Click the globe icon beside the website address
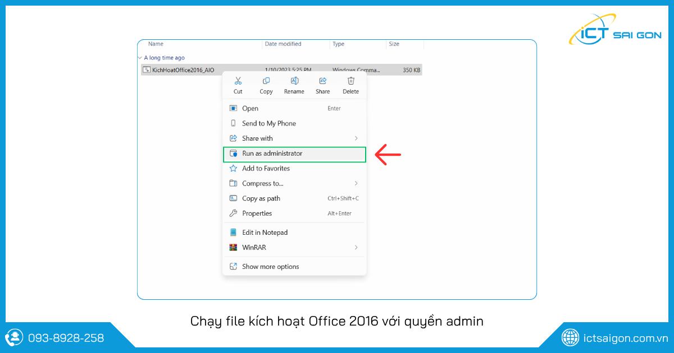Viewport: 674px width, 353px height. click(x=571, y=337)
